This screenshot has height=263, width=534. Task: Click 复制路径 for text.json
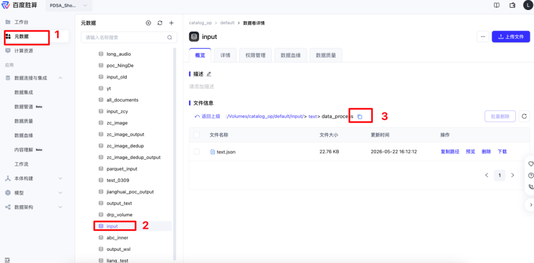tap(450, 152)
